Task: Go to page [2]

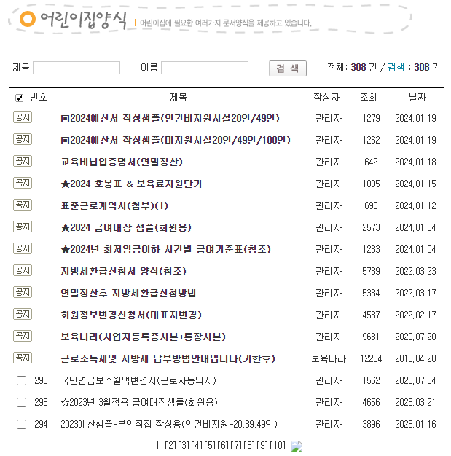Action: (170, 445)
